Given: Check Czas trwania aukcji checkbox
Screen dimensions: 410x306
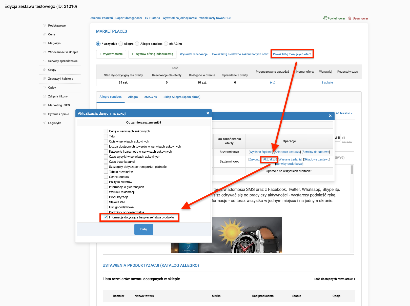Looking at the screenshot, I should pos(106,161).
